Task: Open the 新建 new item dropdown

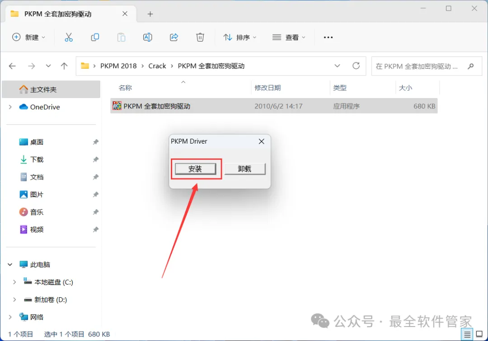Action: (28, 37)
